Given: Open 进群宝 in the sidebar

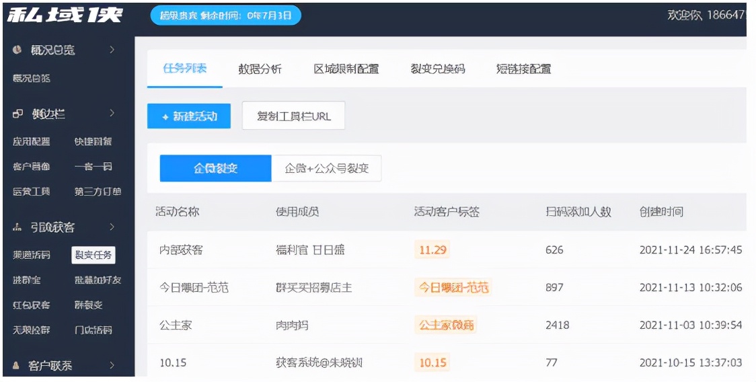Looking at the screenshot, I should 26,280.
